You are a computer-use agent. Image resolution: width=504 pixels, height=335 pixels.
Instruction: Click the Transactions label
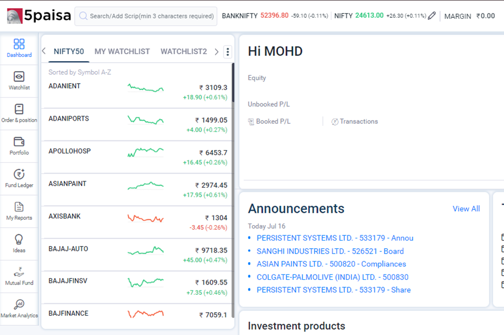pyautogui.click(x=359, y=122)
